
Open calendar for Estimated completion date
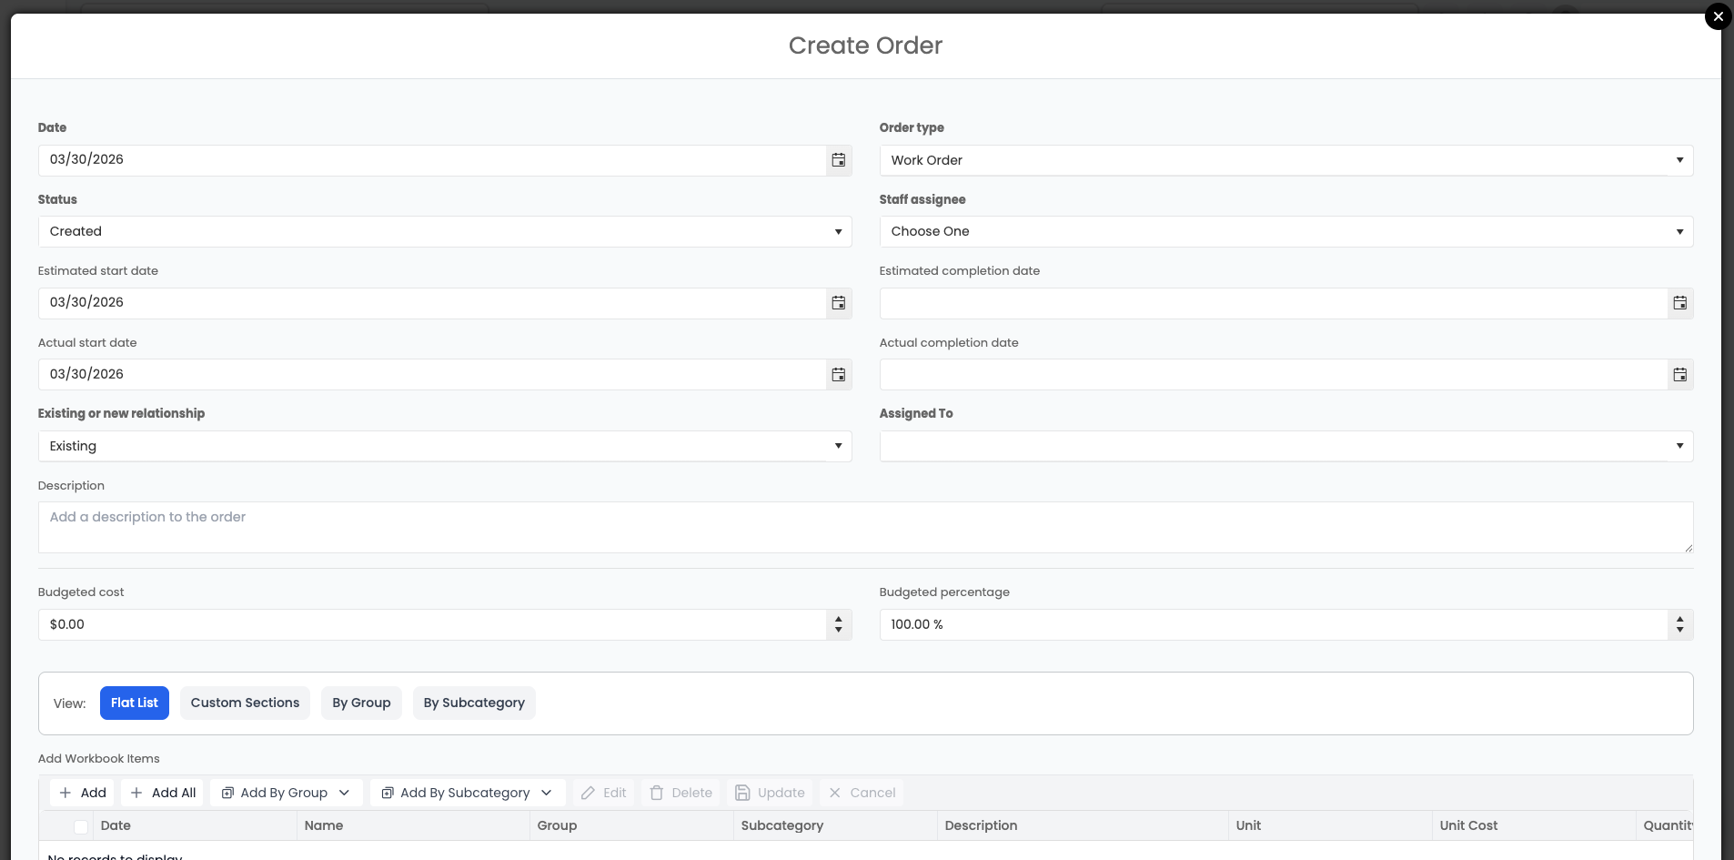coord(1679,303)
